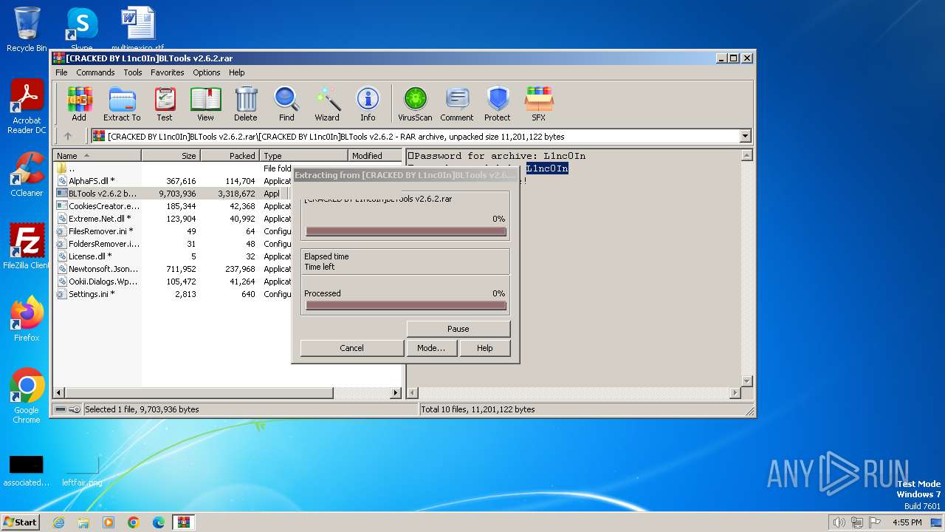Viewport: 945px width, 532px height.
Task: Pause the extraction
Action: click(x=458, y=329)
